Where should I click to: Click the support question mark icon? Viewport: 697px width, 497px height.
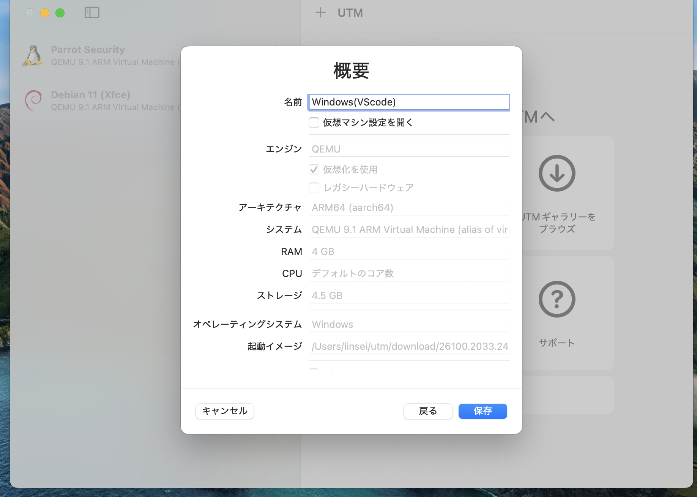(557, 299)
